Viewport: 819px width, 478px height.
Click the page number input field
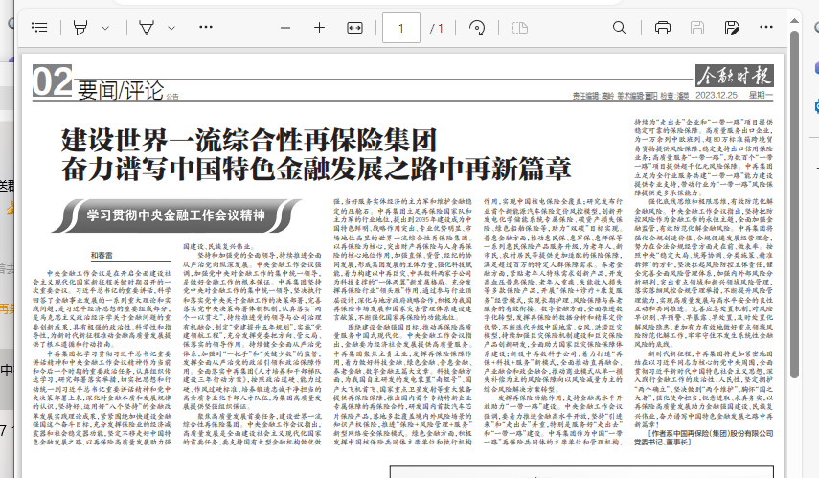click(401, 28)
